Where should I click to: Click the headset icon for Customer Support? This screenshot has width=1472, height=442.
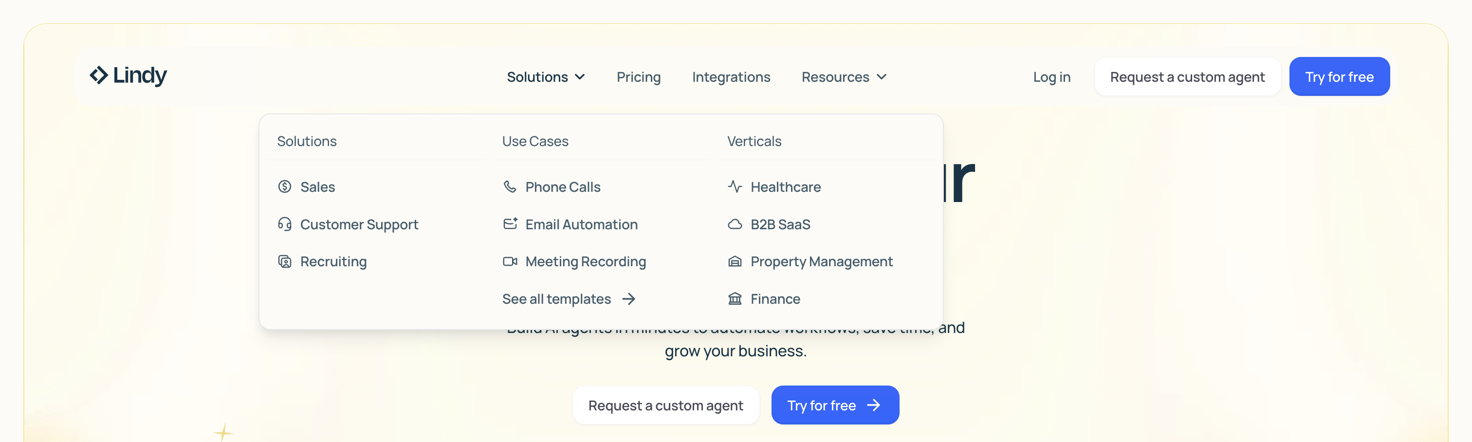pos(285,224)
